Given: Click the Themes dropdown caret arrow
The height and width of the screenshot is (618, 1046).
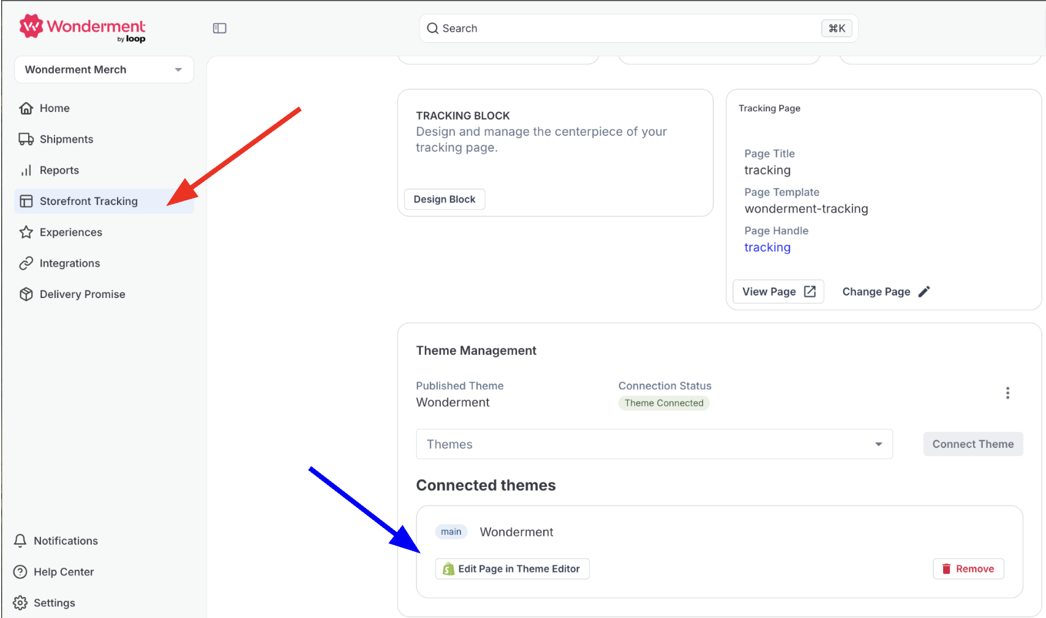Looking at the screenshot, I should click(879, 444).
